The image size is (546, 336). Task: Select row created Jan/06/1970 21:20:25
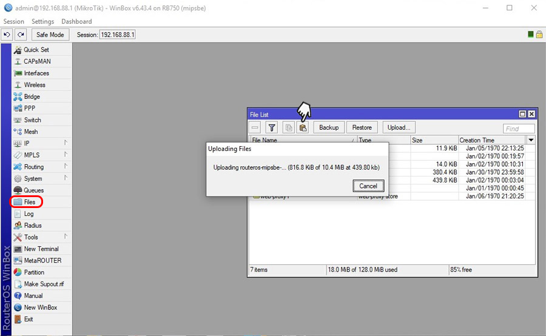click(x=392, y=197)
